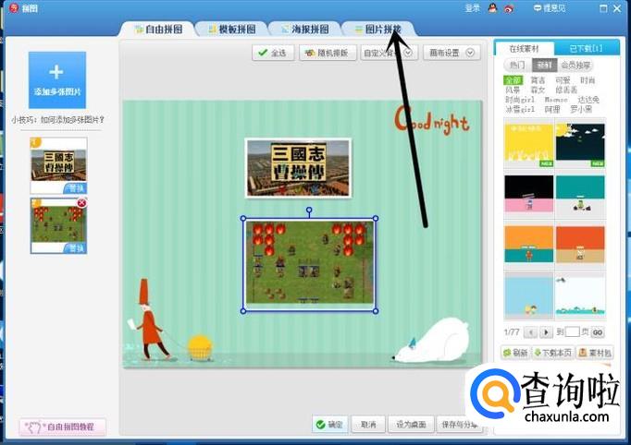Click the bottom-right resize handle of the selection
The height and width of the screenshot is (445, 631).
pos(376,311)
